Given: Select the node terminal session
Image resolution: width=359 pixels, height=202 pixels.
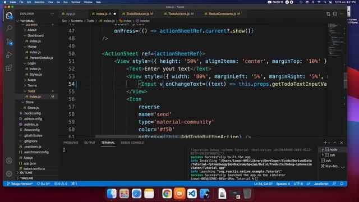Looking at the screenshot, I should (333, 150).
